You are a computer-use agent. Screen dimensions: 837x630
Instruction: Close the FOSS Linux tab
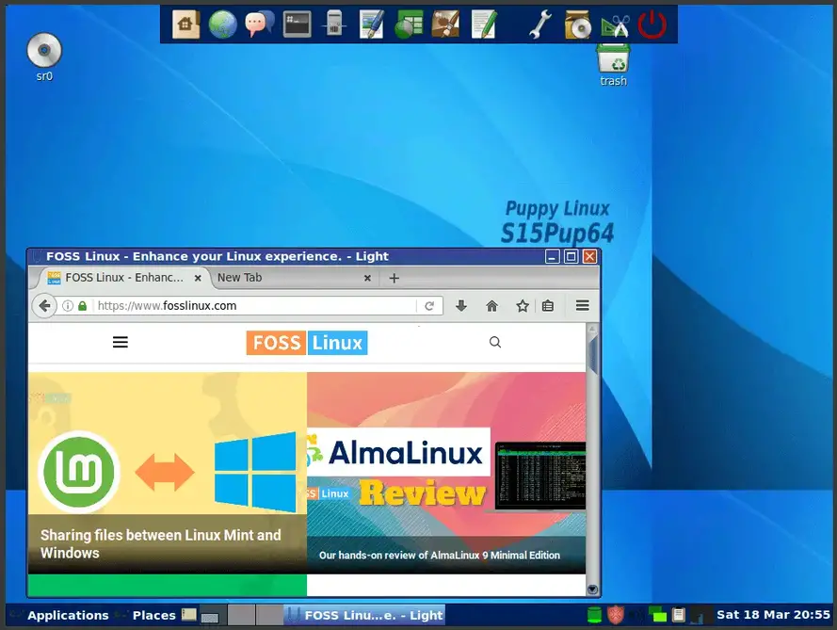coord(198,278)
